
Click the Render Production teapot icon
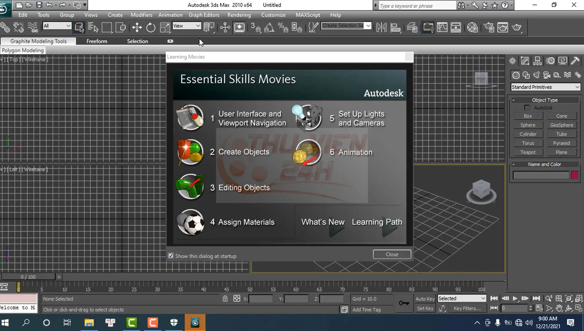(x=517, y=28)
